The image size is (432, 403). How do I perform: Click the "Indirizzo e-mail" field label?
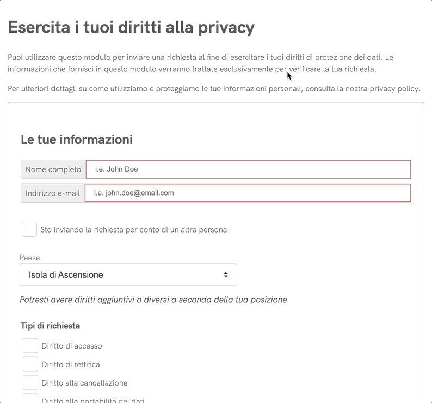[x=53, y=193]
